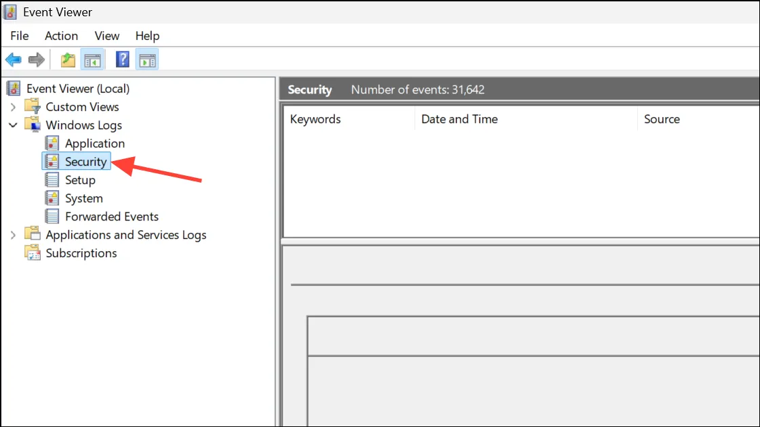The width and height of the screenshot is (760, 427).
Task: Open the Help menu
Action: point(147,36)
